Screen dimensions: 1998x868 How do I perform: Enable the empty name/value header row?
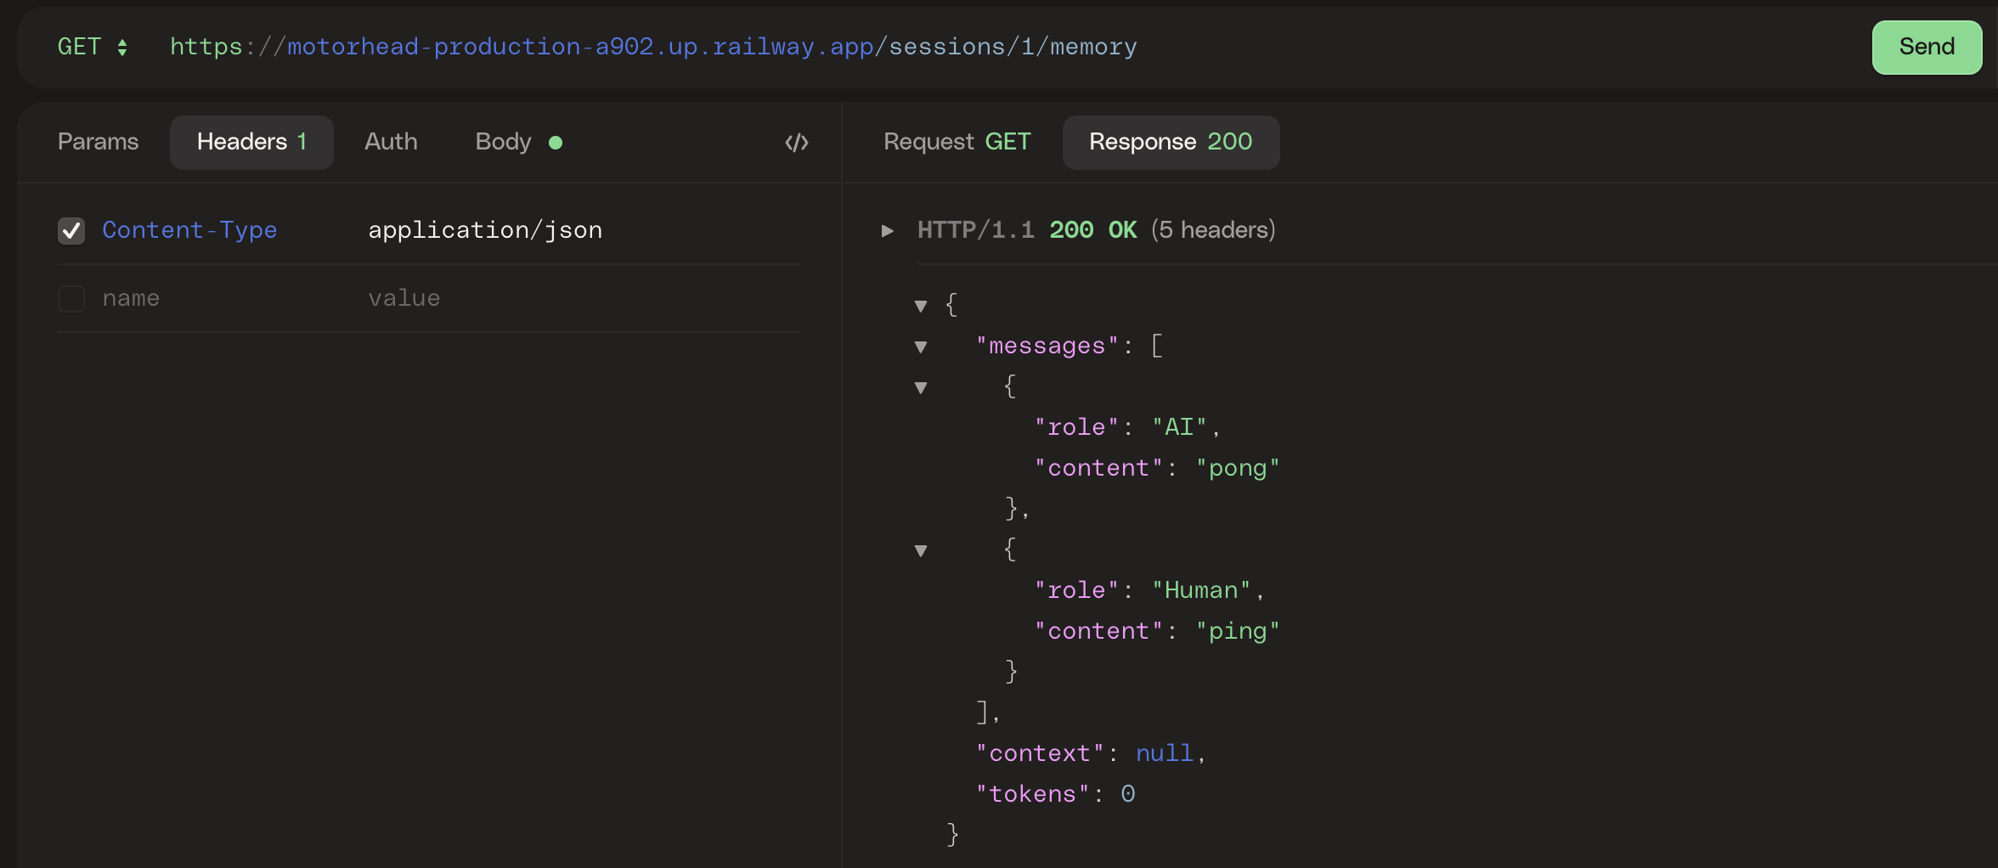(x=71, y=298)
